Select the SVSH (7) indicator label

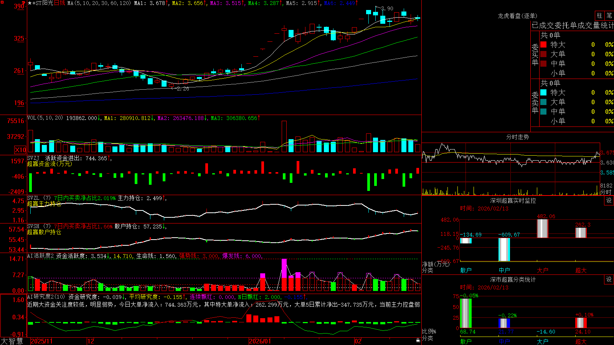(x=39, y=227)
